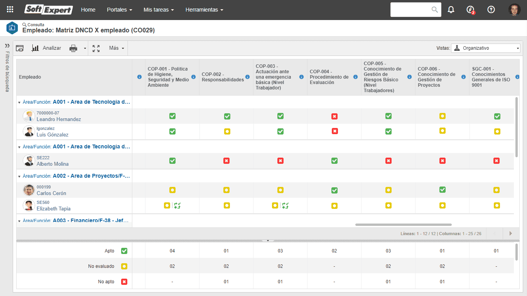Viewport: 527px width, 296px height.
Task: Open the Portales dropdown menu
Action: [120, 10]
